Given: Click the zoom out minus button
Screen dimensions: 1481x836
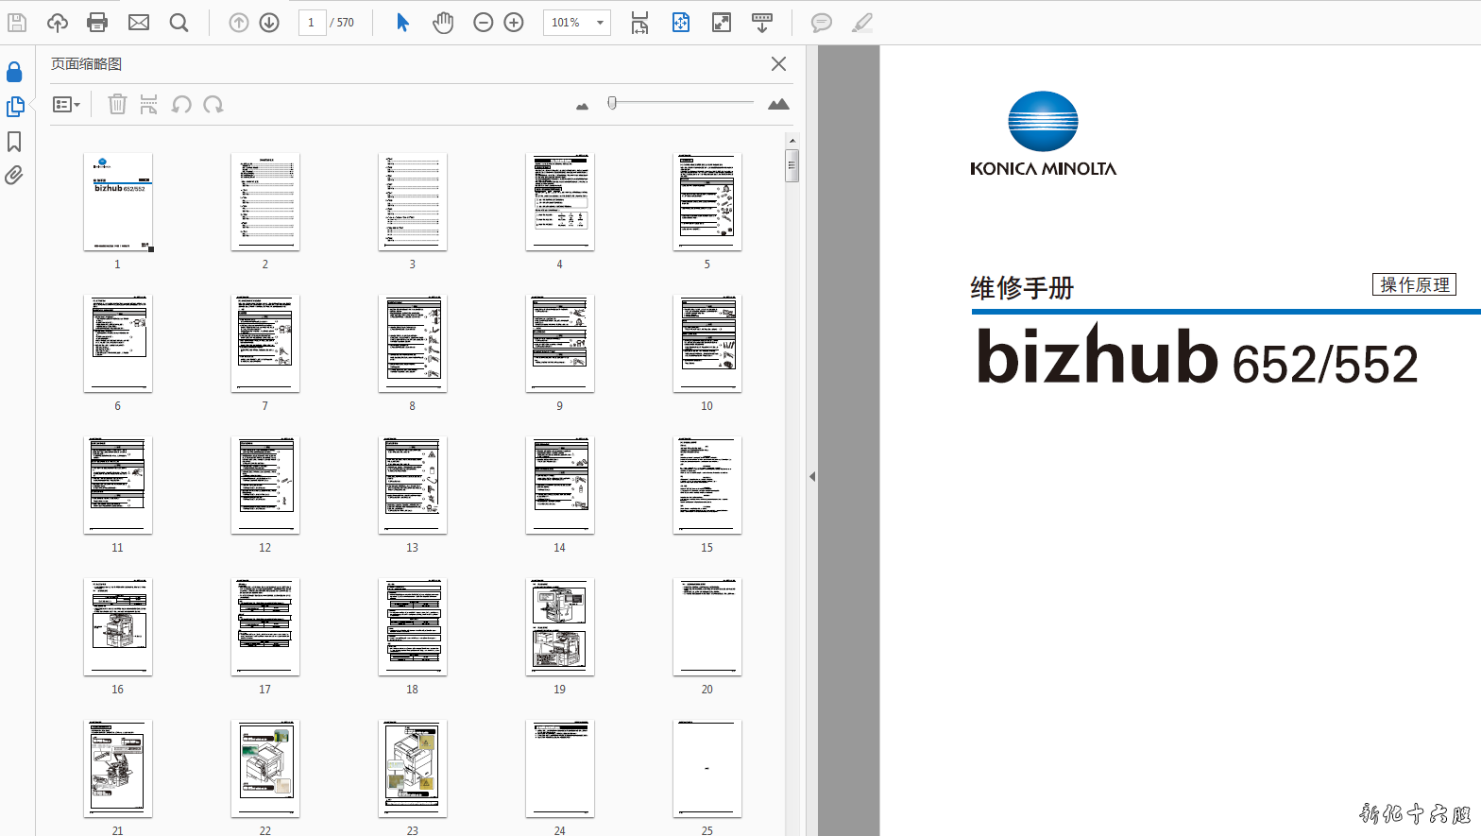Looking at the screenshot, I should pos(484,23).
